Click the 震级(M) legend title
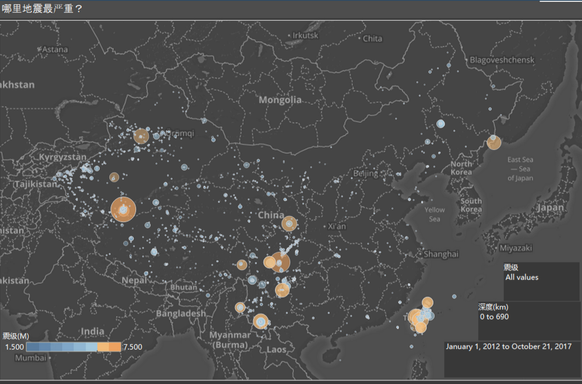This screenshot has width=582, height=384. pyautogui.click(x=16, y=336)
